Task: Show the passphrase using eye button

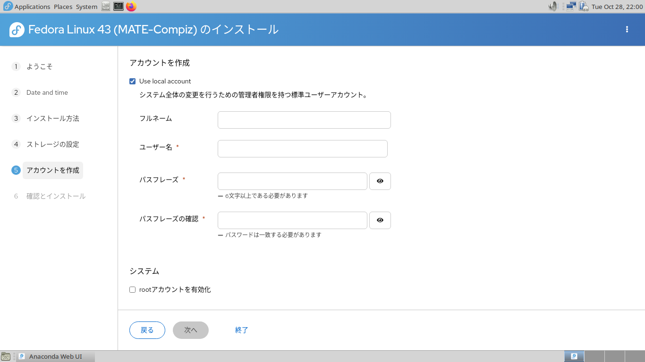Action: coord(380,181)
